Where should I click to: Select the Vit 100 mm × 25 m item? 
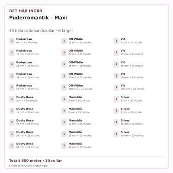138,87
